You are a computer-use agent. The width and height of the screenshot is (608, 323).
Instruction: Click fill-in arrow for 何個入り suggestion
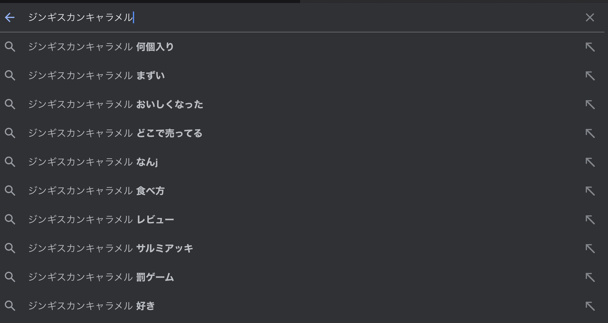click(590, 47)
